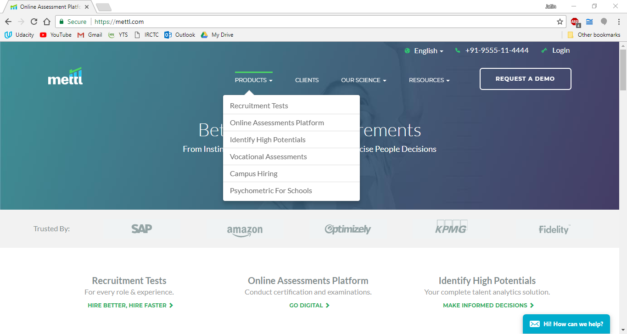Go to CLIENTS page

(x=307, y=80)
